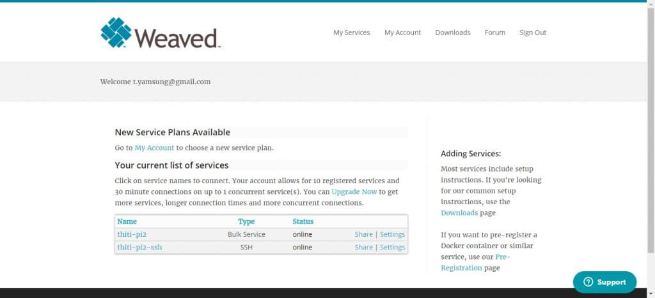The image size is (655, 298).
Task: Sort services by Status column header
Action: pos(303,221)
